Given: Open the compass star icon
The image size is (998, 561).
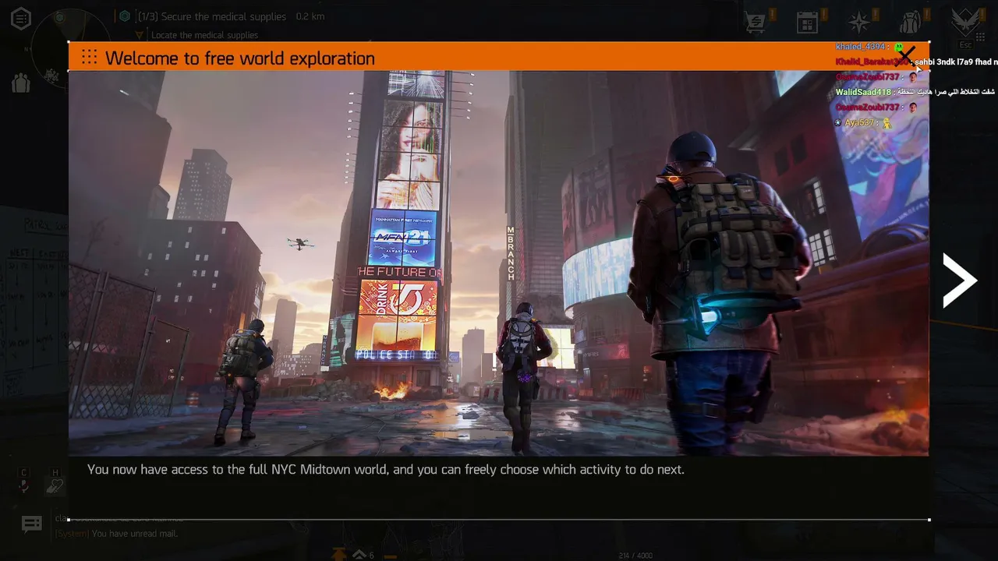Looking at the screenshot, I should (x=859, y=22).
